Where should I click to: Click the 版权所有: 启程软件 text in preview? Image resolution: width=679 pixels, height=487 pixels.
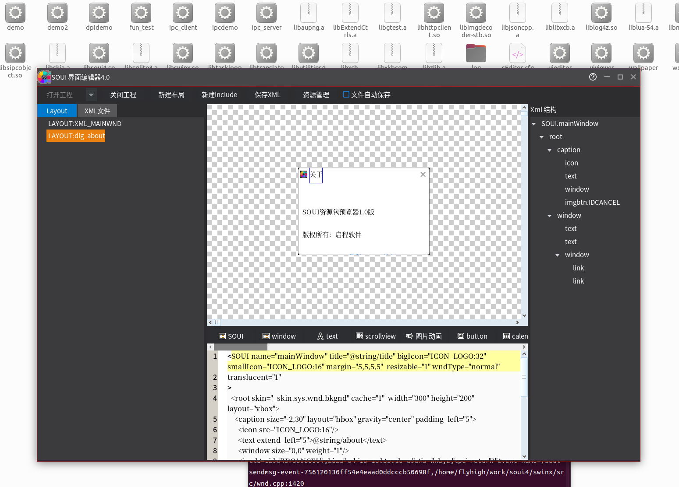[x=332, y=235]
